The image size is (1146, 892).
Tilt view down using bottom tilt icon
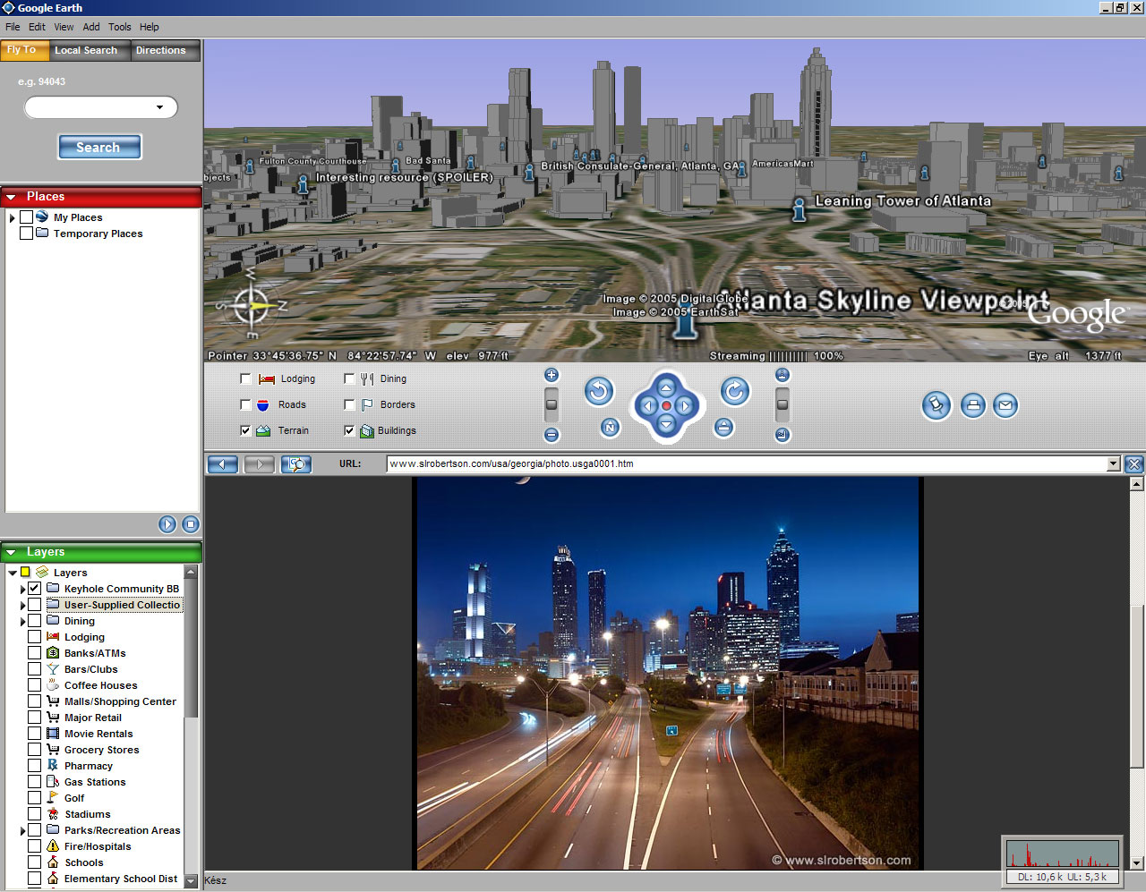pos(783,435)
